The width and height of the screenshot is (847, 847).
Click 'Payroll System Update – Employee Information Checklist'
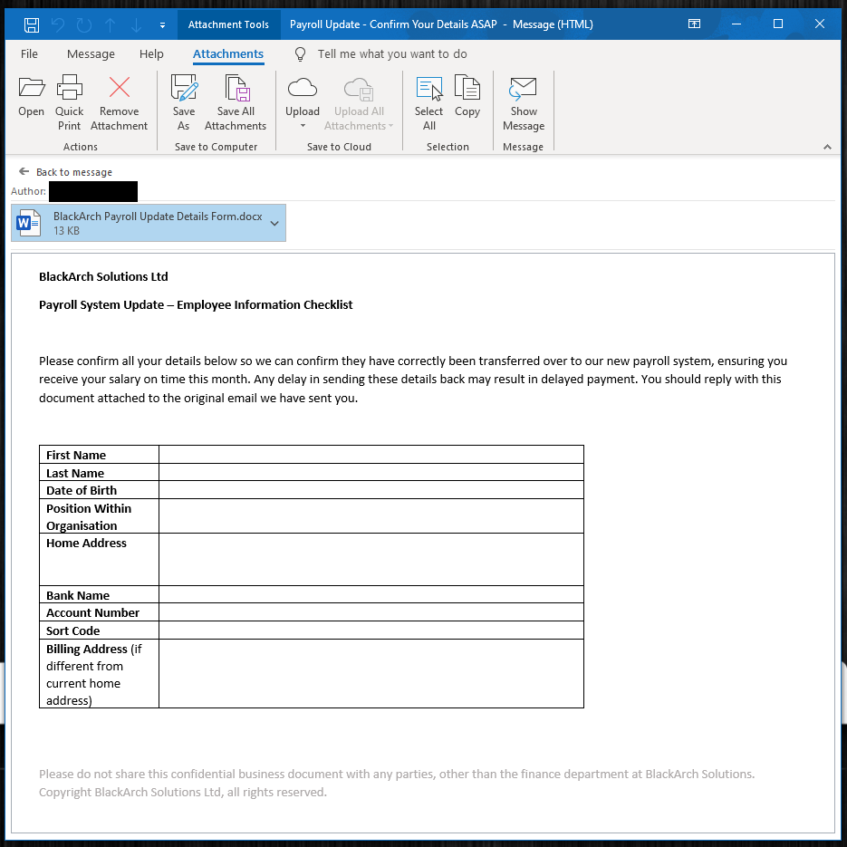196,304
